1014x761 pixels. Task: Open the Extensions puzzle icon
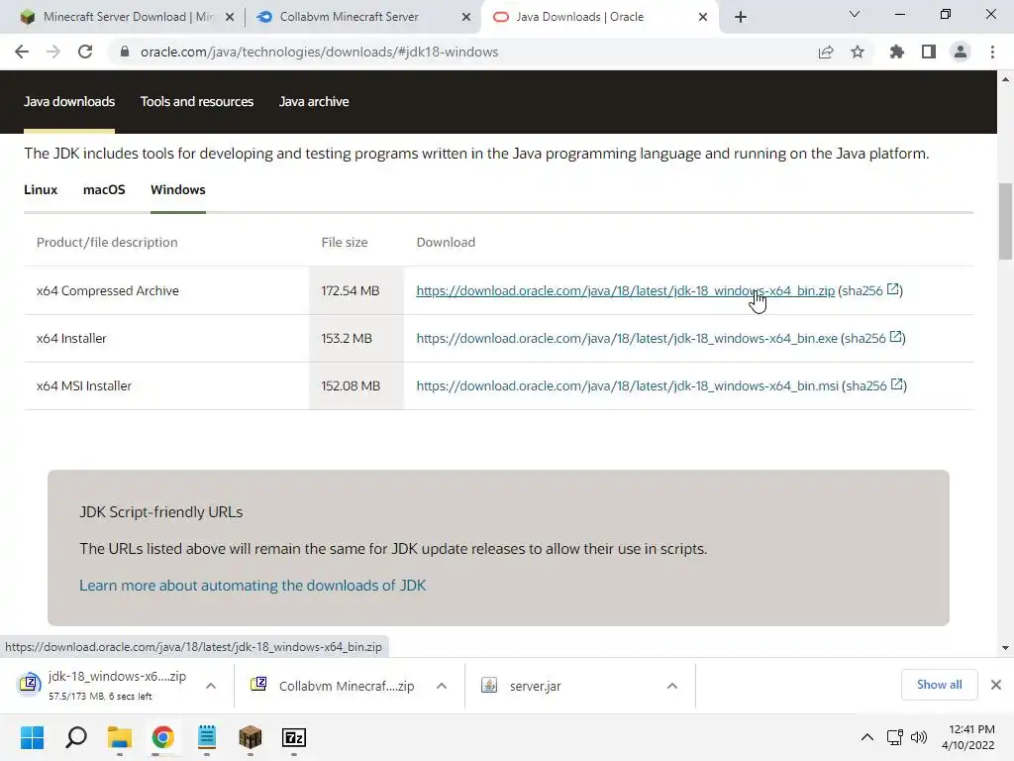[896, 52]
